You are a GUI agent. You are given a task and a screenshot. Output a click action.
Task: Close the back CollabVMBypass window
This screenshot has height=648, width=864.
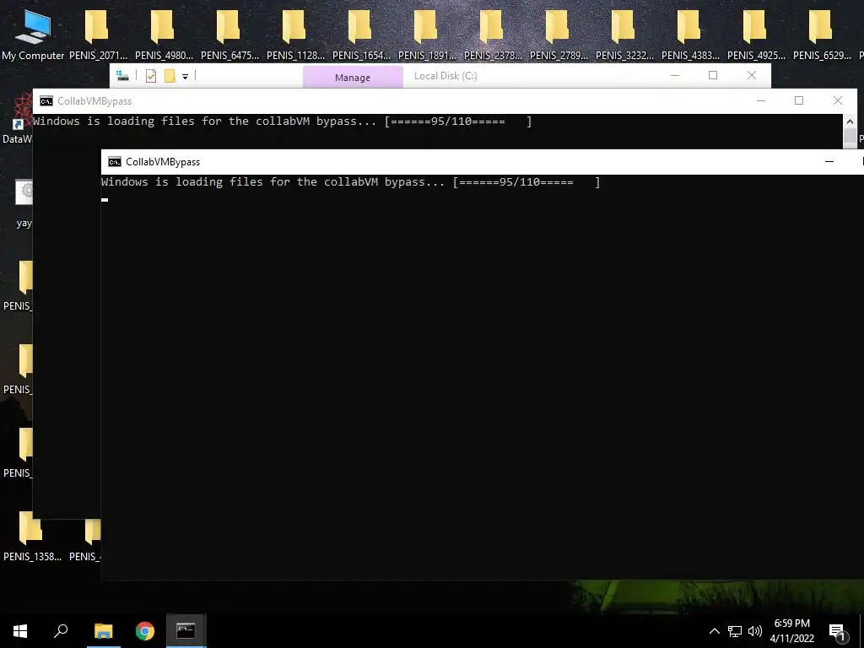(x=838, y=100)
